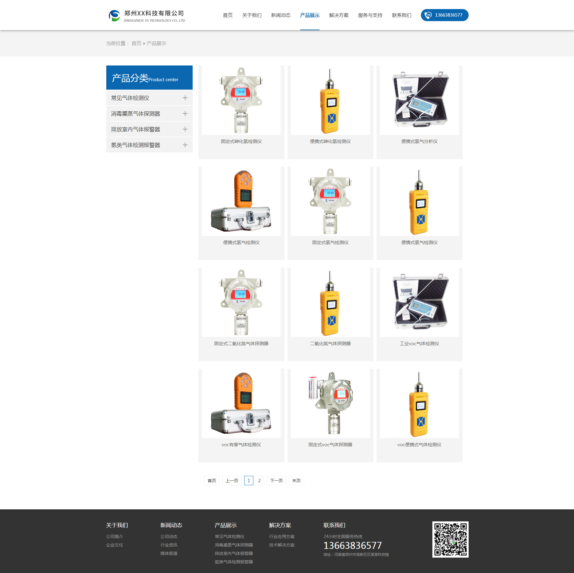Go to page 2 of products
574x573 pixels.
[x=259, y=480]
